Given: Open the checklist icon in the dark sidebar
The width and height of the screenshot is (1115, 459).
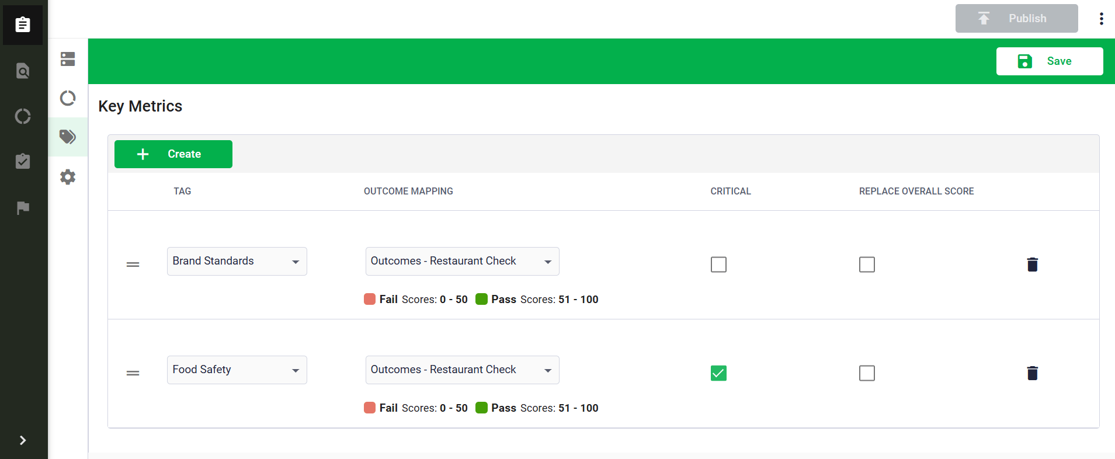Looking at the screenshot, I should click(23, 161).
